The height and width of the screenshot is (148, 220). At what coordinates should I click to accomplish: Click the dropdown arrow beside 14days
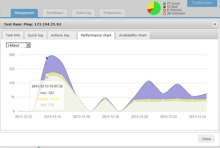coord(28,45)
